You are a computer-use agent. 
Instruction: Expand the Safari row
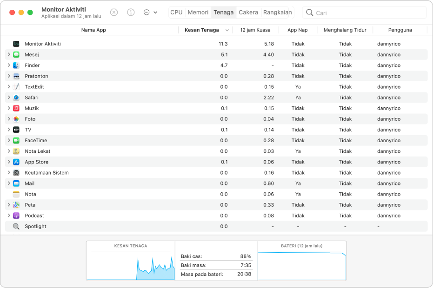(9, 98)
